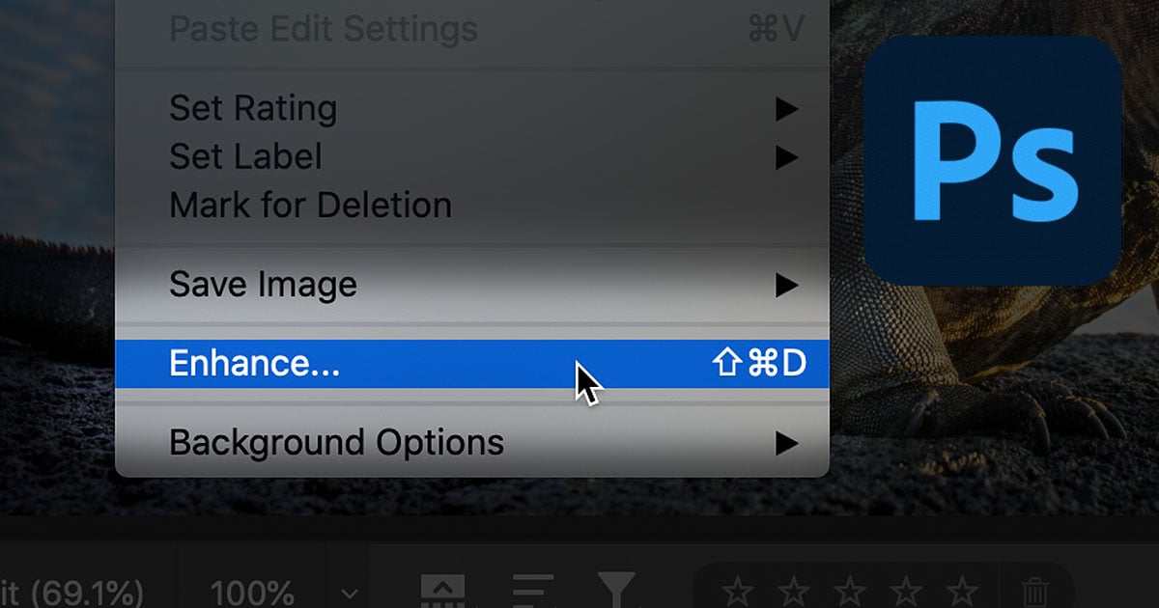
Task: Choose Mark for Deletion
Action: tap(309, 205)
